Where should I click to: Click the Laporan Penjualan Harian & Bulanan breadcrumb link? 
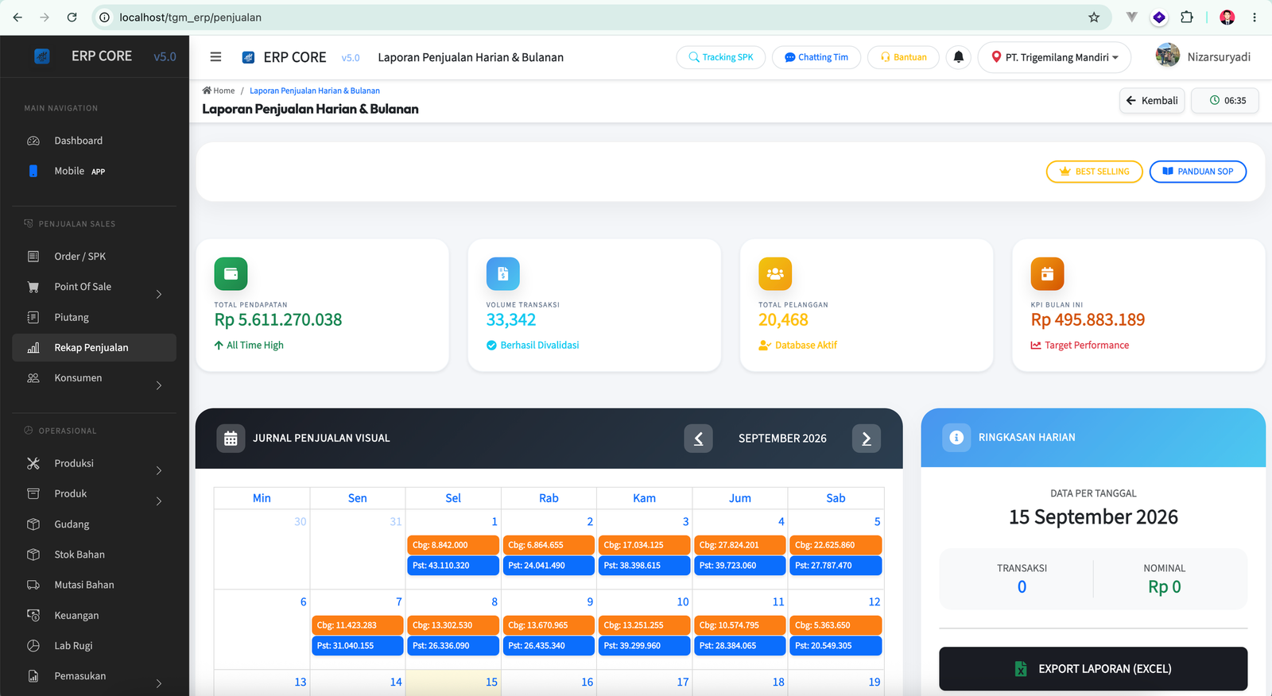pos(315,91)
